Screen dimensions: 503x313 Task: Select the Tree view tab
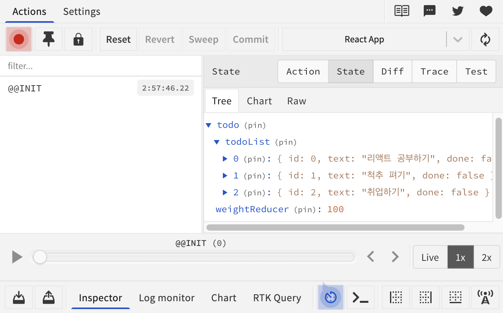(222, 101)
